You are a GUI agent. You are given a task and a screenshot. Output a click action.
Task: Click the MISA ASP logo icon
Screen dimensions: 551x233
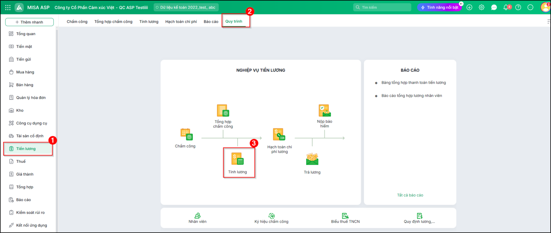(x=19, y=7)
